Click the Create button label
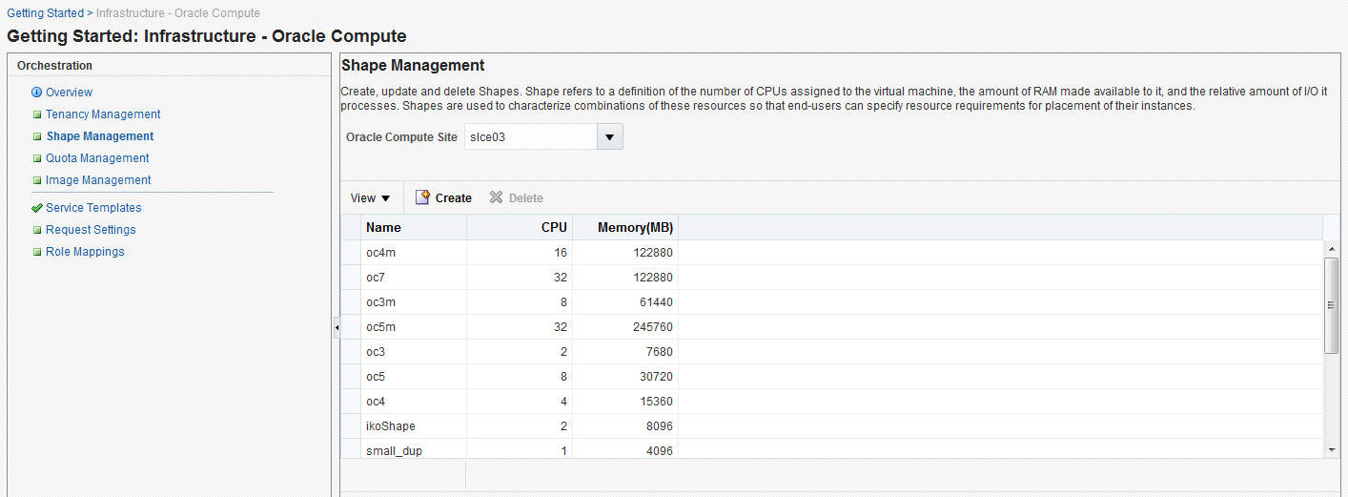 (x=454, y=198)
